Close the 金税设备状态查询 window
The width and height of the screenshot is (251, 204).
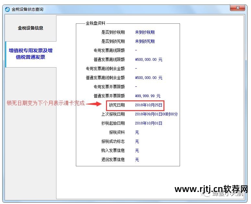pyautogui.click(x=237, y=8)
